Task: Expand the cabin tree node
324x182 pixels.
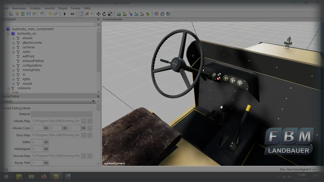Action: [14, 52]
